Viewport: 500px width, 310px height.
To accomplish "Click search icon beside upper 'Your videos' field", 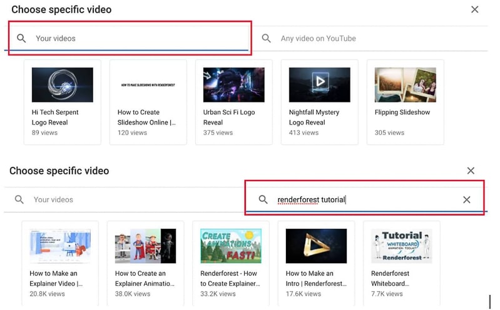I will (x=21, y=39).
